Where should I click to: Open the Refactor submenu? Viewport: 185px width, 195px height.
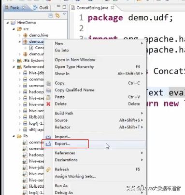[96, 127]
